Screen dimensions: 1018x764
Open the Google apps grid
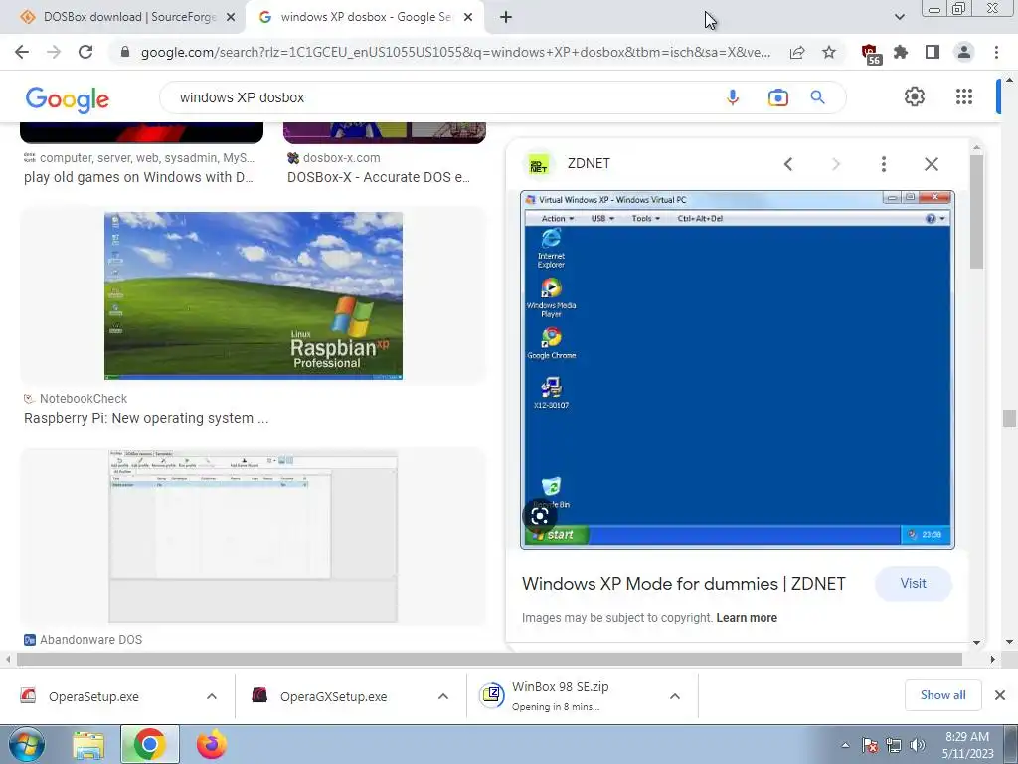click(x=964, y=96)
